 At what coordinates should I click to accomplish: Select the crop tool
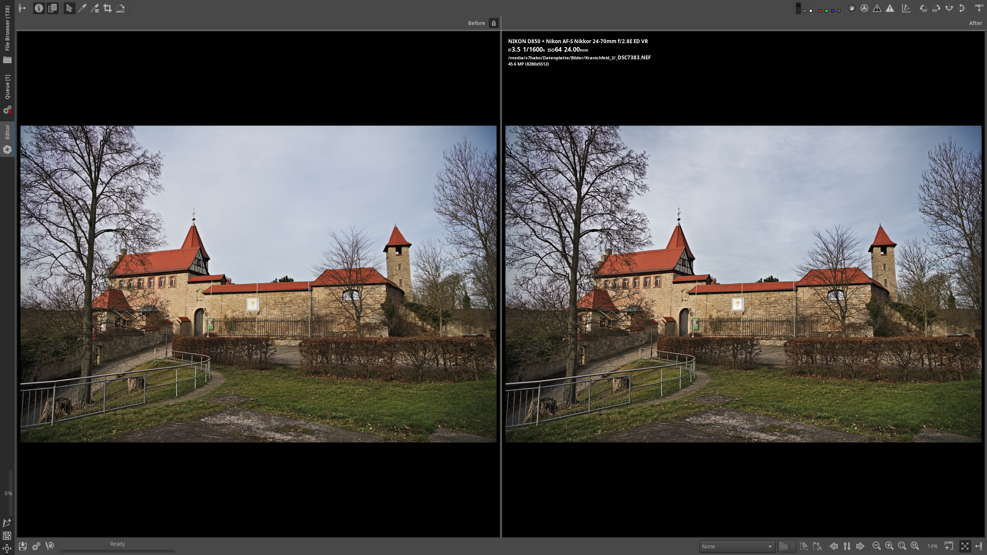point(108,8)
